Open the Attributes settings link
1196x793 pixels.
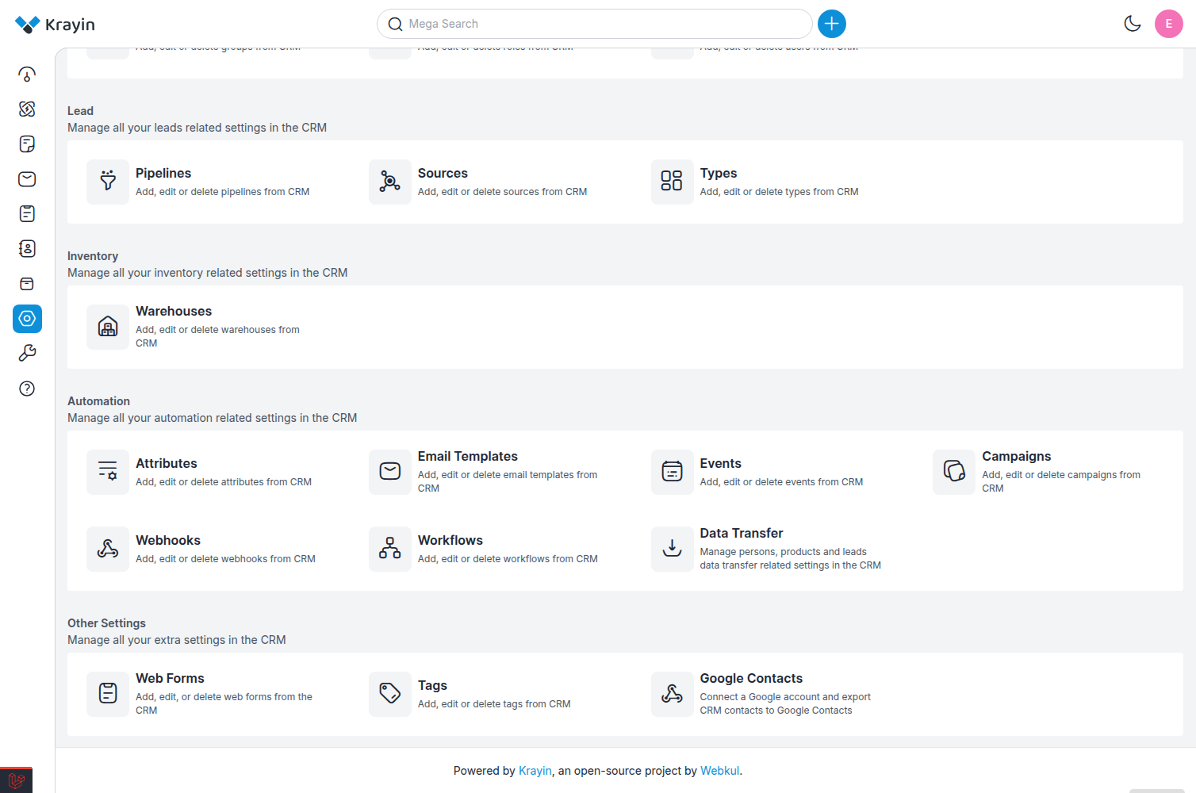[167, 463]
